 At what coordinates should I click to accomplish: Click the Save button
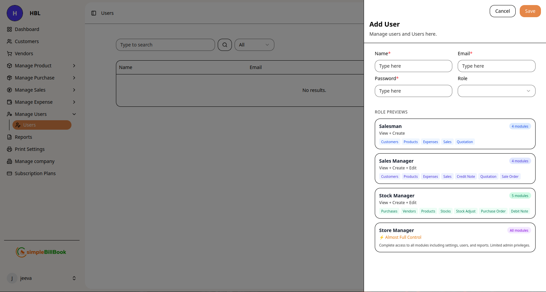(530, 11)
